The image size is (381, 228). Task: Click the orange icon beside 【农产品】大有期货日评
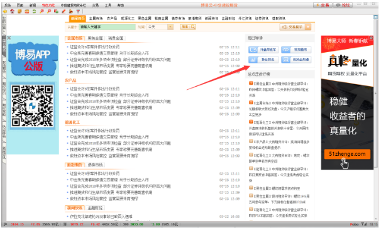tap(251, 141)
